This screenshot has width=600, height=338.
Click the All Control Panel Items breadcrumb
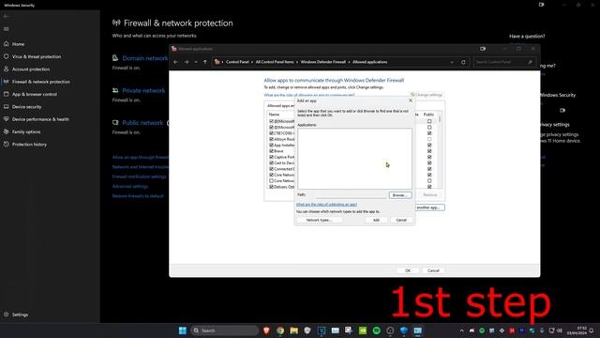tap(275, 62)
